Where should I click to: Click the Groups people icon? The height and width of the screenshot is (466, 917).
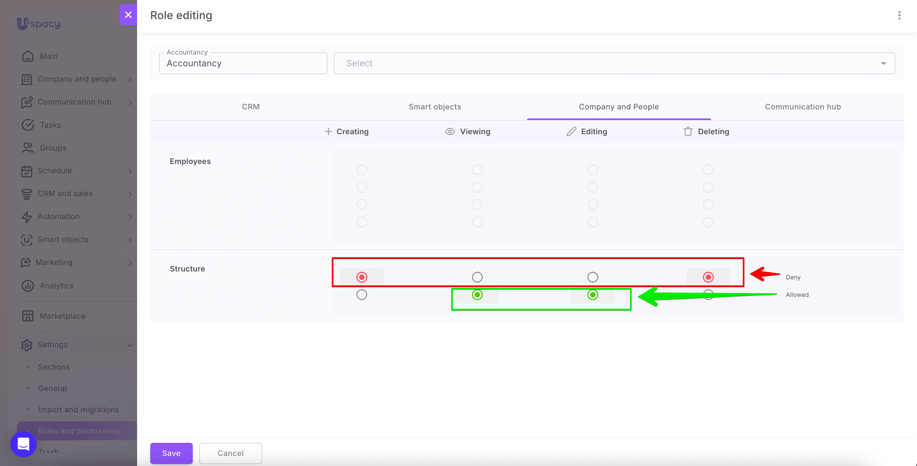point(28,148)
